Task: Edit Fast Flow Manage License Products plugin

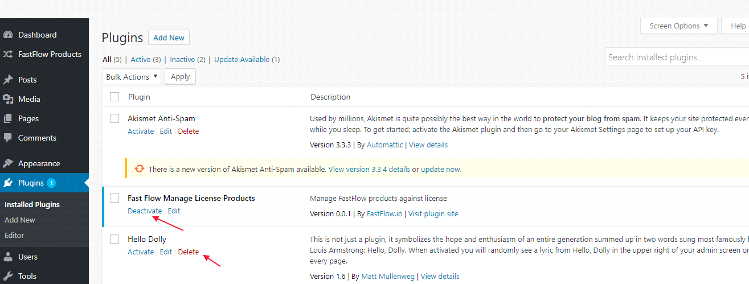Action: click(174, 211)
